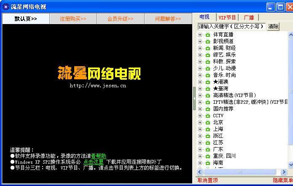293x186 pixels.
Task: Click the TV icon beside 新闻.财经
Action: click(x=208, y=48)
